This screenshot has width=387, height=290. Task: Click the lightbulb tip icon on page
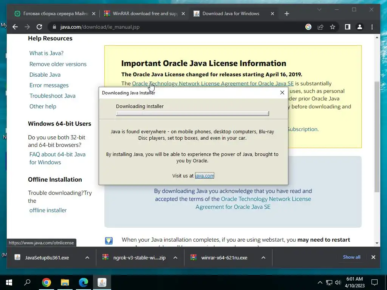click(x=109, y=241)
